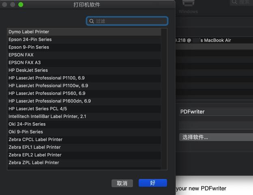This screenshot has height=195, width=253.
Task: Select Epson 9-Pin Series
Action: 84,47
